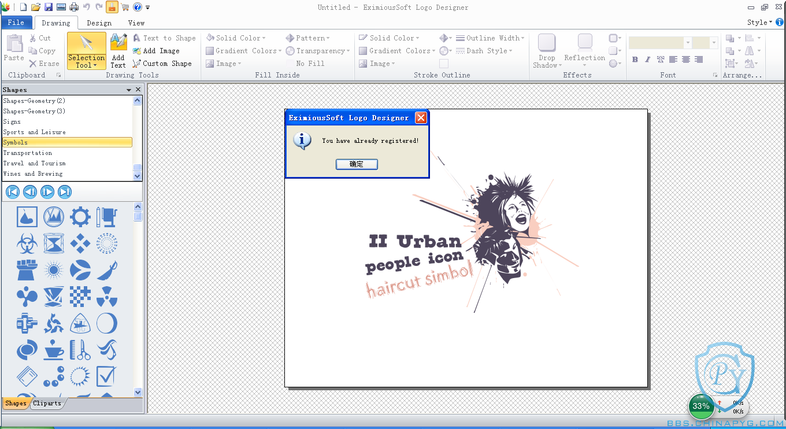The image size is (786, 429).
Task: Open Pattern fill dropdown
Action: 307,38
